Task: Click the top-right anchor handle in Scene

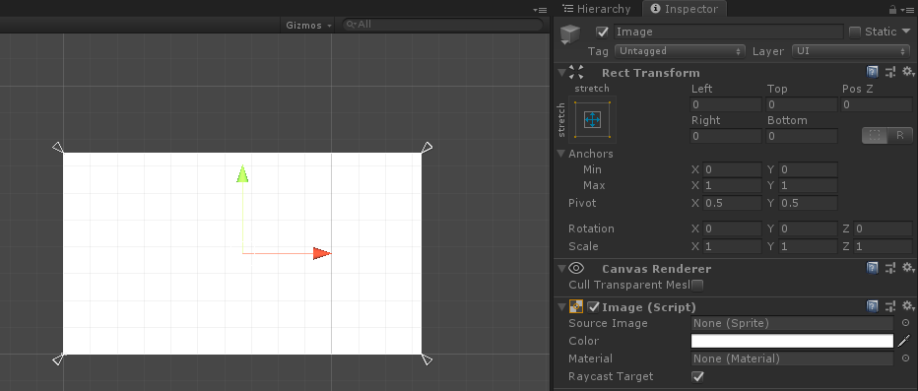Action: [427, 147]
